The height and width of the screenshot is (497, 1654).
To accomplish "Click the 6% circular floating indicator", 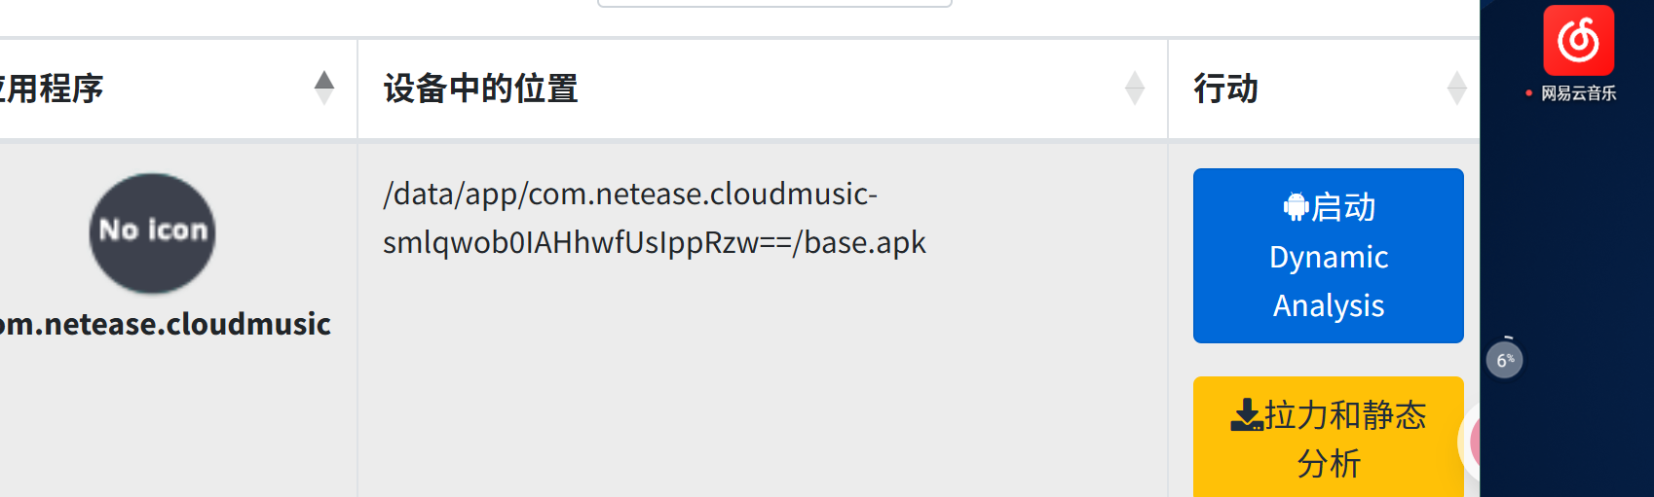I will (1505, 360).
